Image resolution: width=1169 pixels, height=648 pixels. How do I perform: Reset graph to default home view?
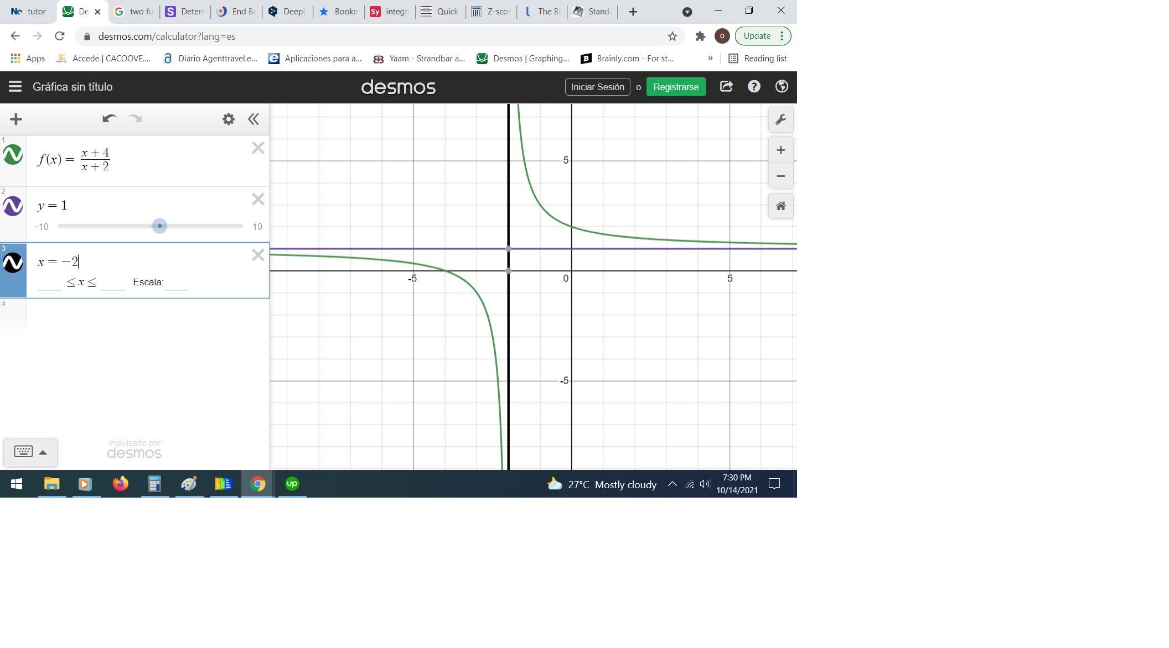[x=780, y=206]
